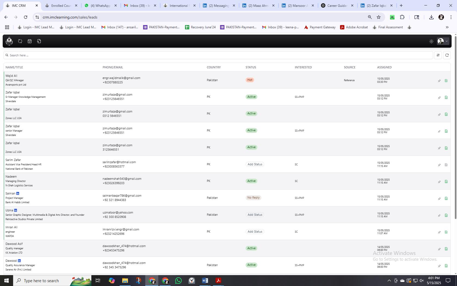Switch to the Enrolled Courses browser tab

coord(61,5)
